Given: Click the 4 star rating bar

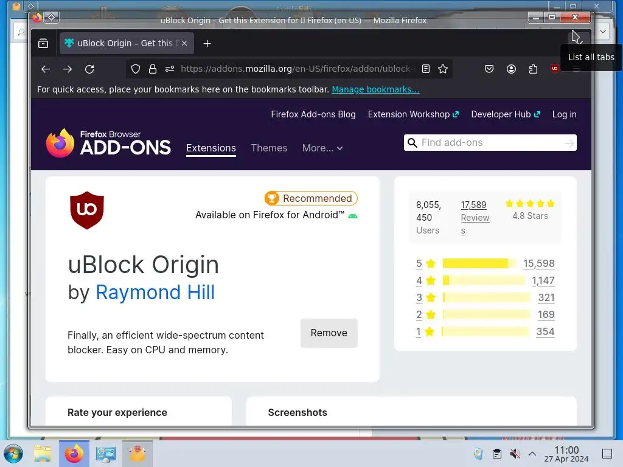Looking at the screenshot, I should tap(484, 280).
